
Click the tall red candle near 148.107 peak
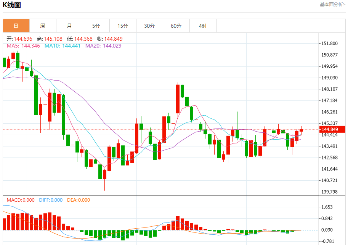(x=178, y=99)
